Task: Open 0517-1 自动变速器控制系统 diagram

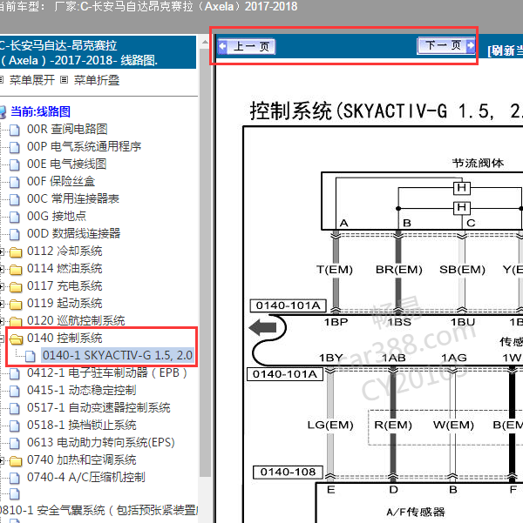Action: point(98,407)
